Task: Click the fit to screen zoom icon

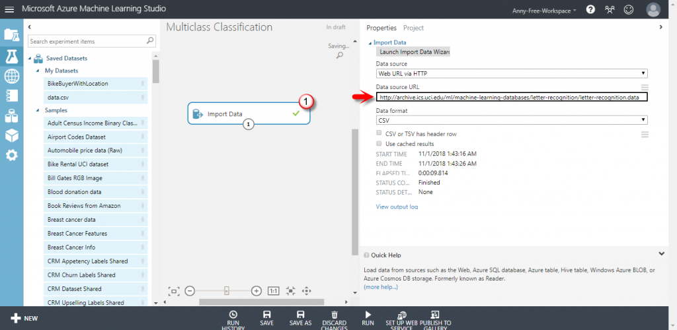Action: coord(174,291)
